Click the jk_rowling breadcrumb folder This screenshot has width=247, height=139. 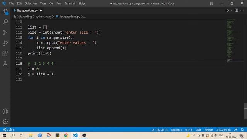coord(25,17)
